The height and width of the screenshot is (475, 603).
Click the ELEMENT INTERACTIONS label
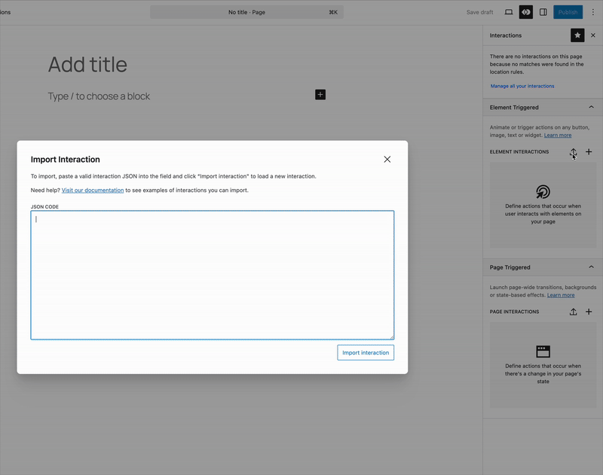pos(519,151)
